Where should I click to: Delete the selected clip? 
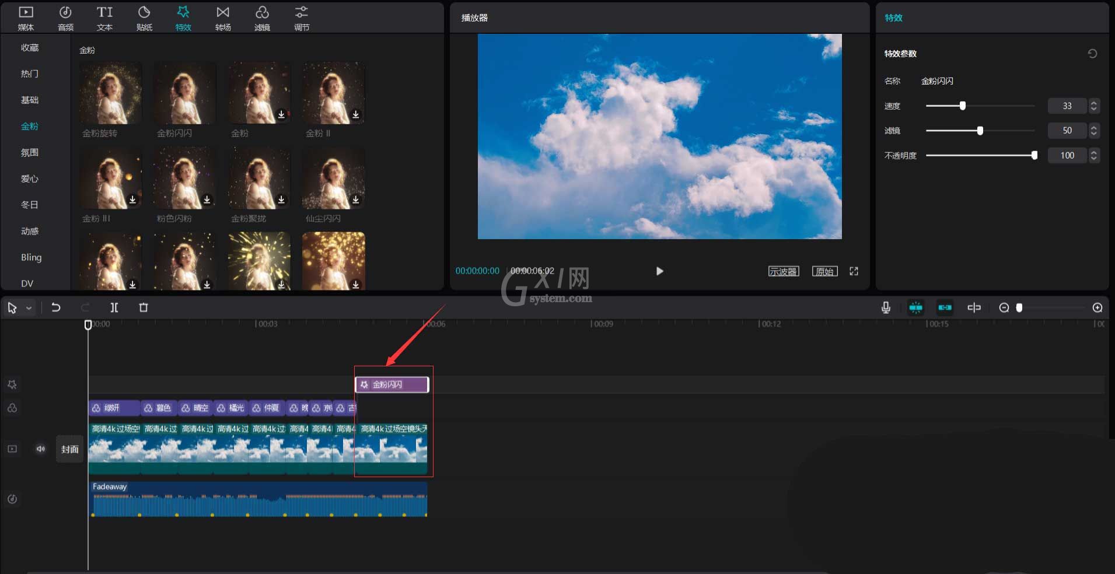(x=144, y=307)
